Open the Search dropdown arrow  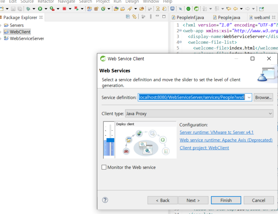coord(136,9)
